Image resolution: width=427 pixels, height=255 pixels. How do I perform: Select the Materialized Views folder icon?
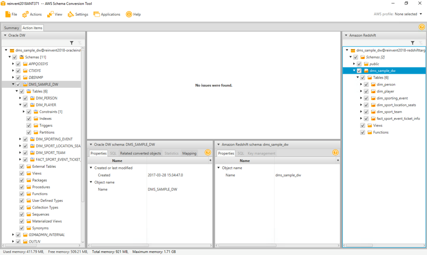pos(29,221)
